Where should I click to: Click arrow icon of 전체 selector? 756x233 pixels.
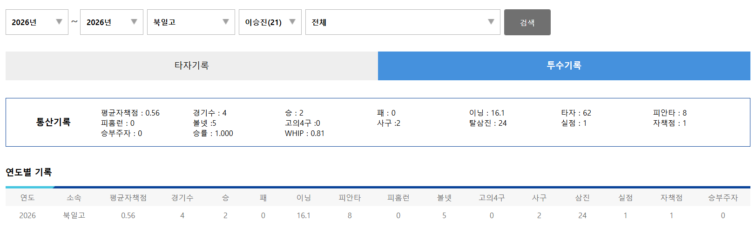point(491,22)
